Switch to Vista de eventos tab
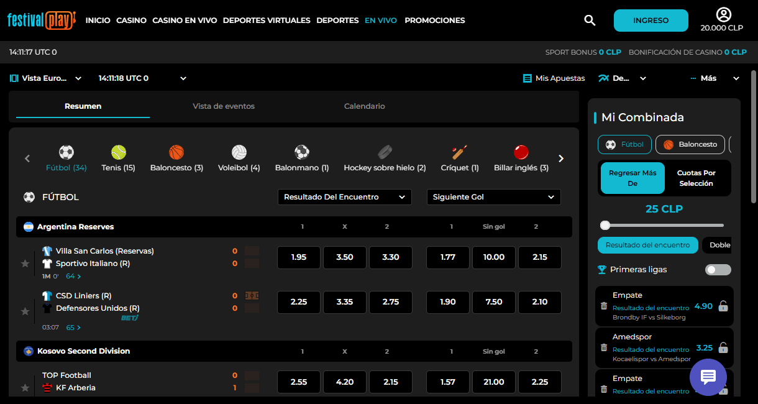Viewport: 758px width, 404px height. pos(224,106)
